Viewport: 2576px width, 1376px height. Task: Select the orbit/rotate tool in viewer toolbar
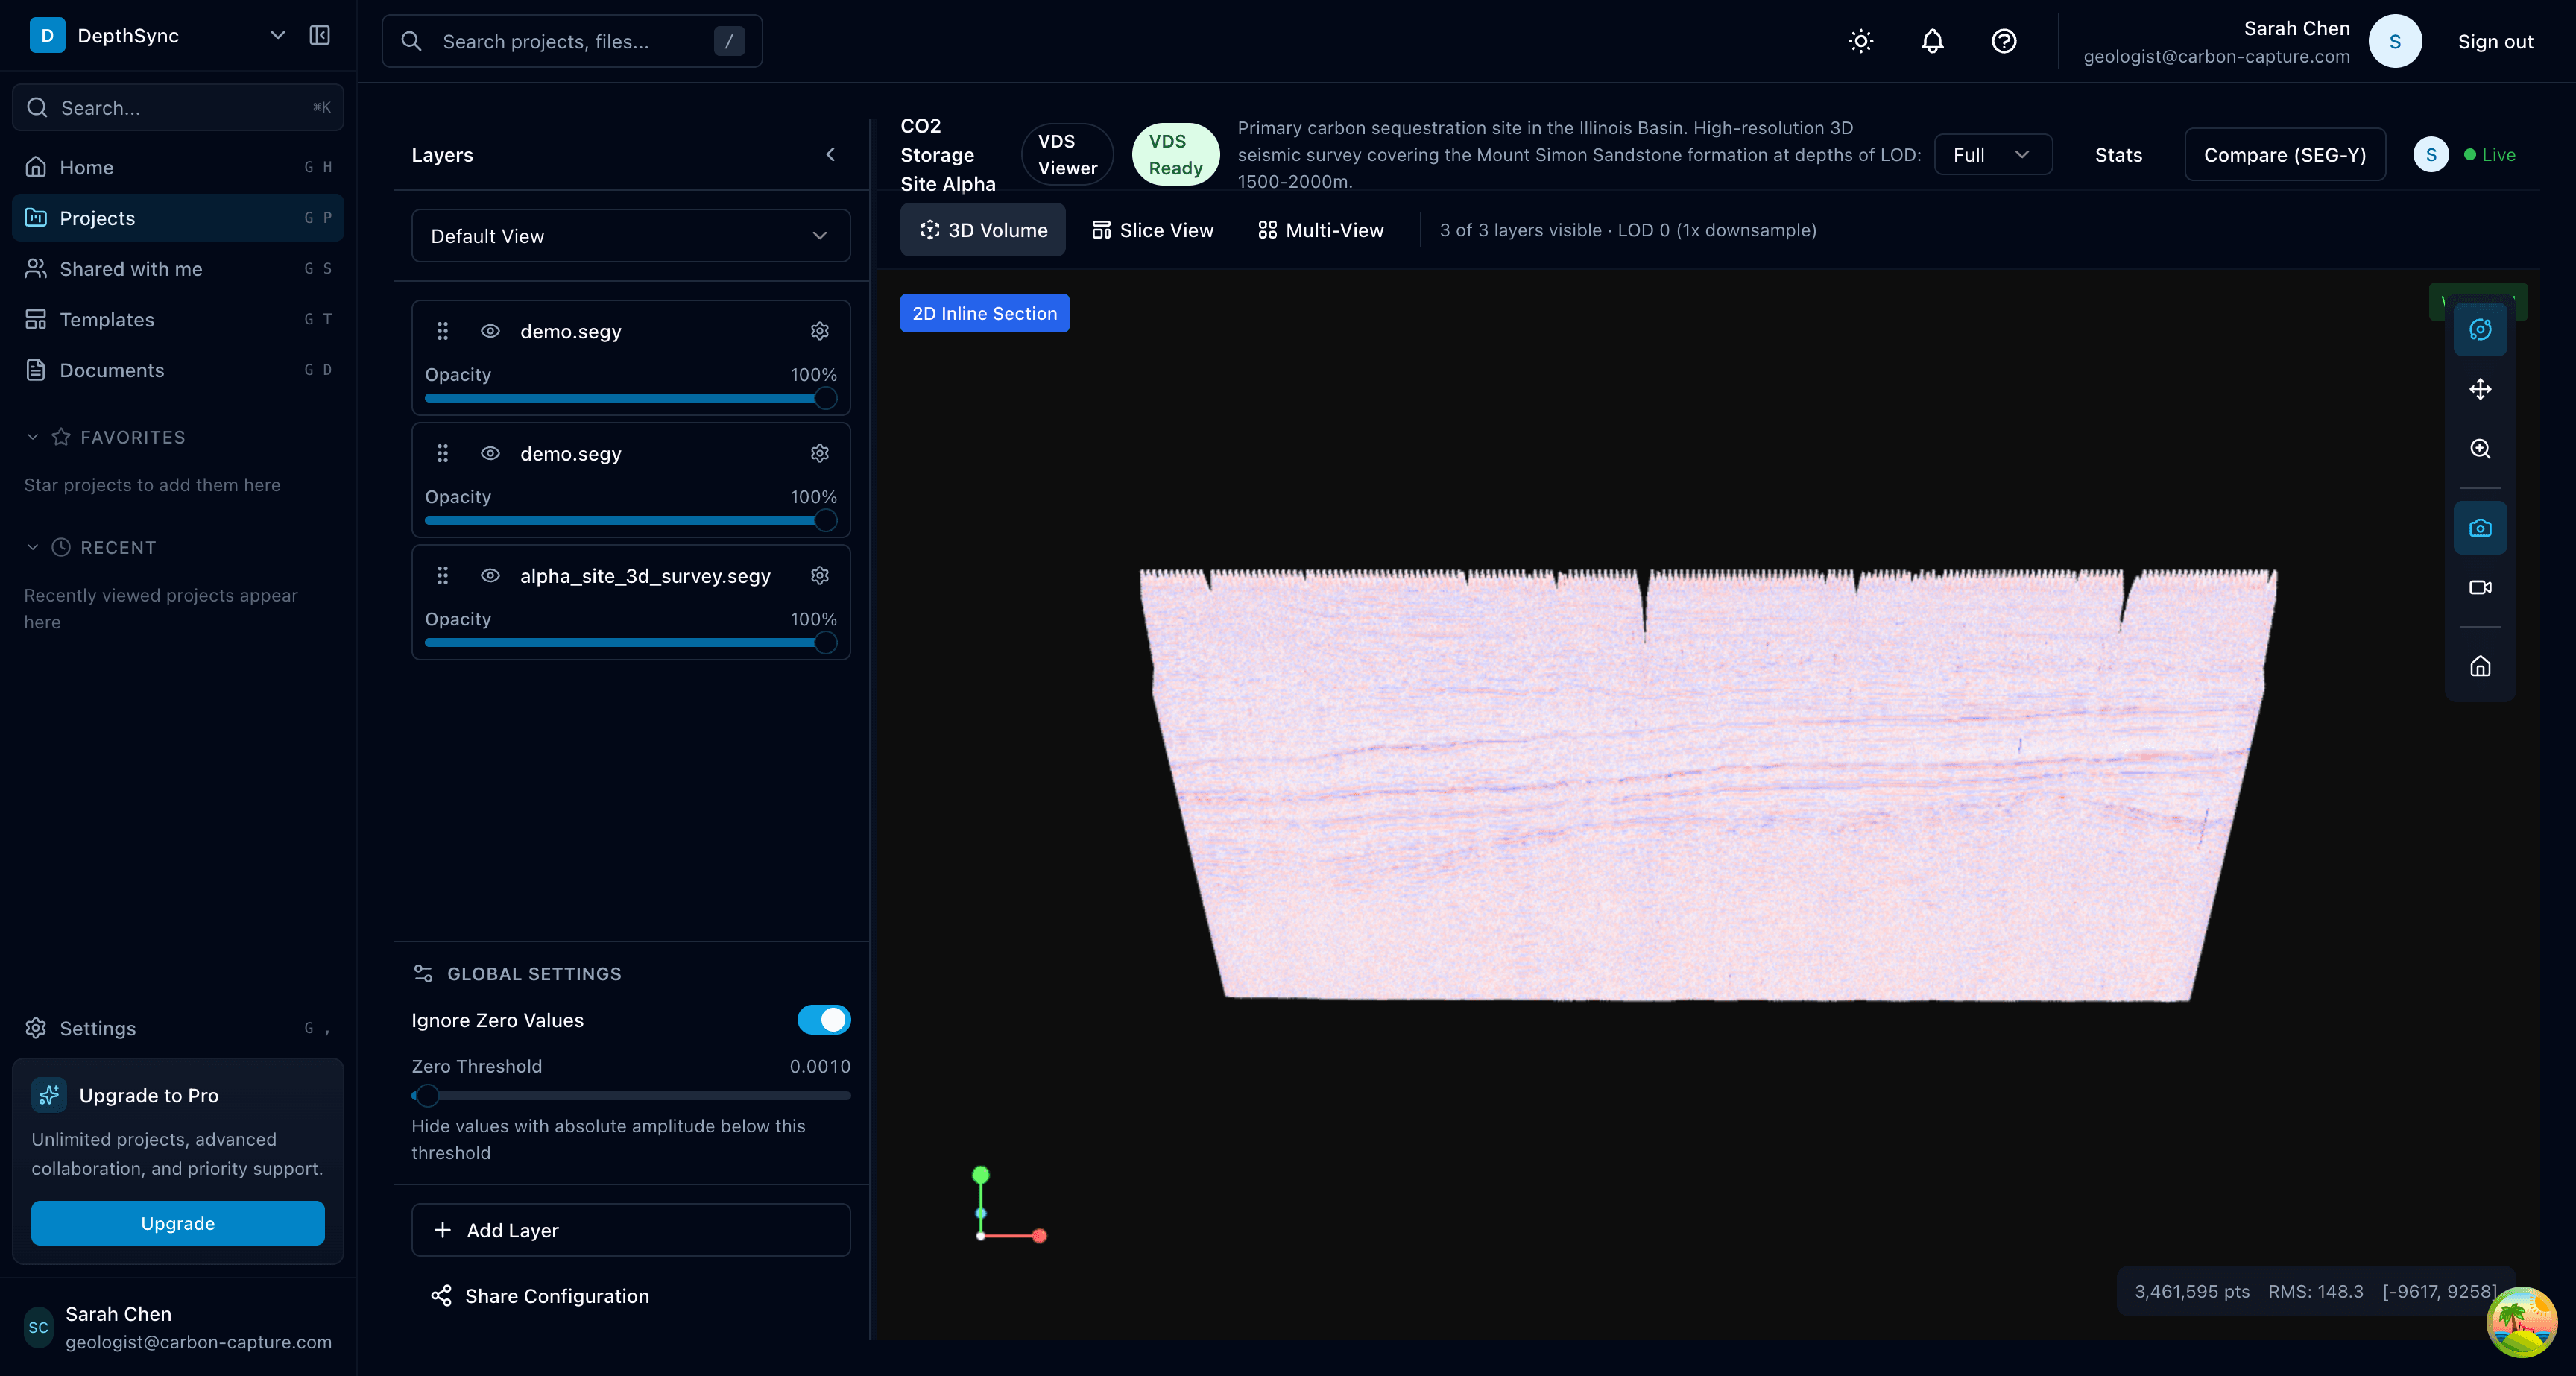point(2480,329)
